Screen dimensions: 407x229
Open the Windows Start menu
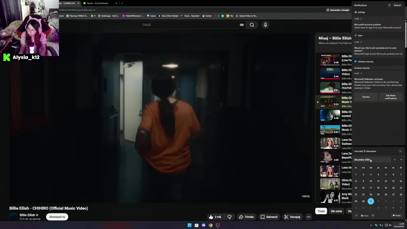[x=190, y=225]
